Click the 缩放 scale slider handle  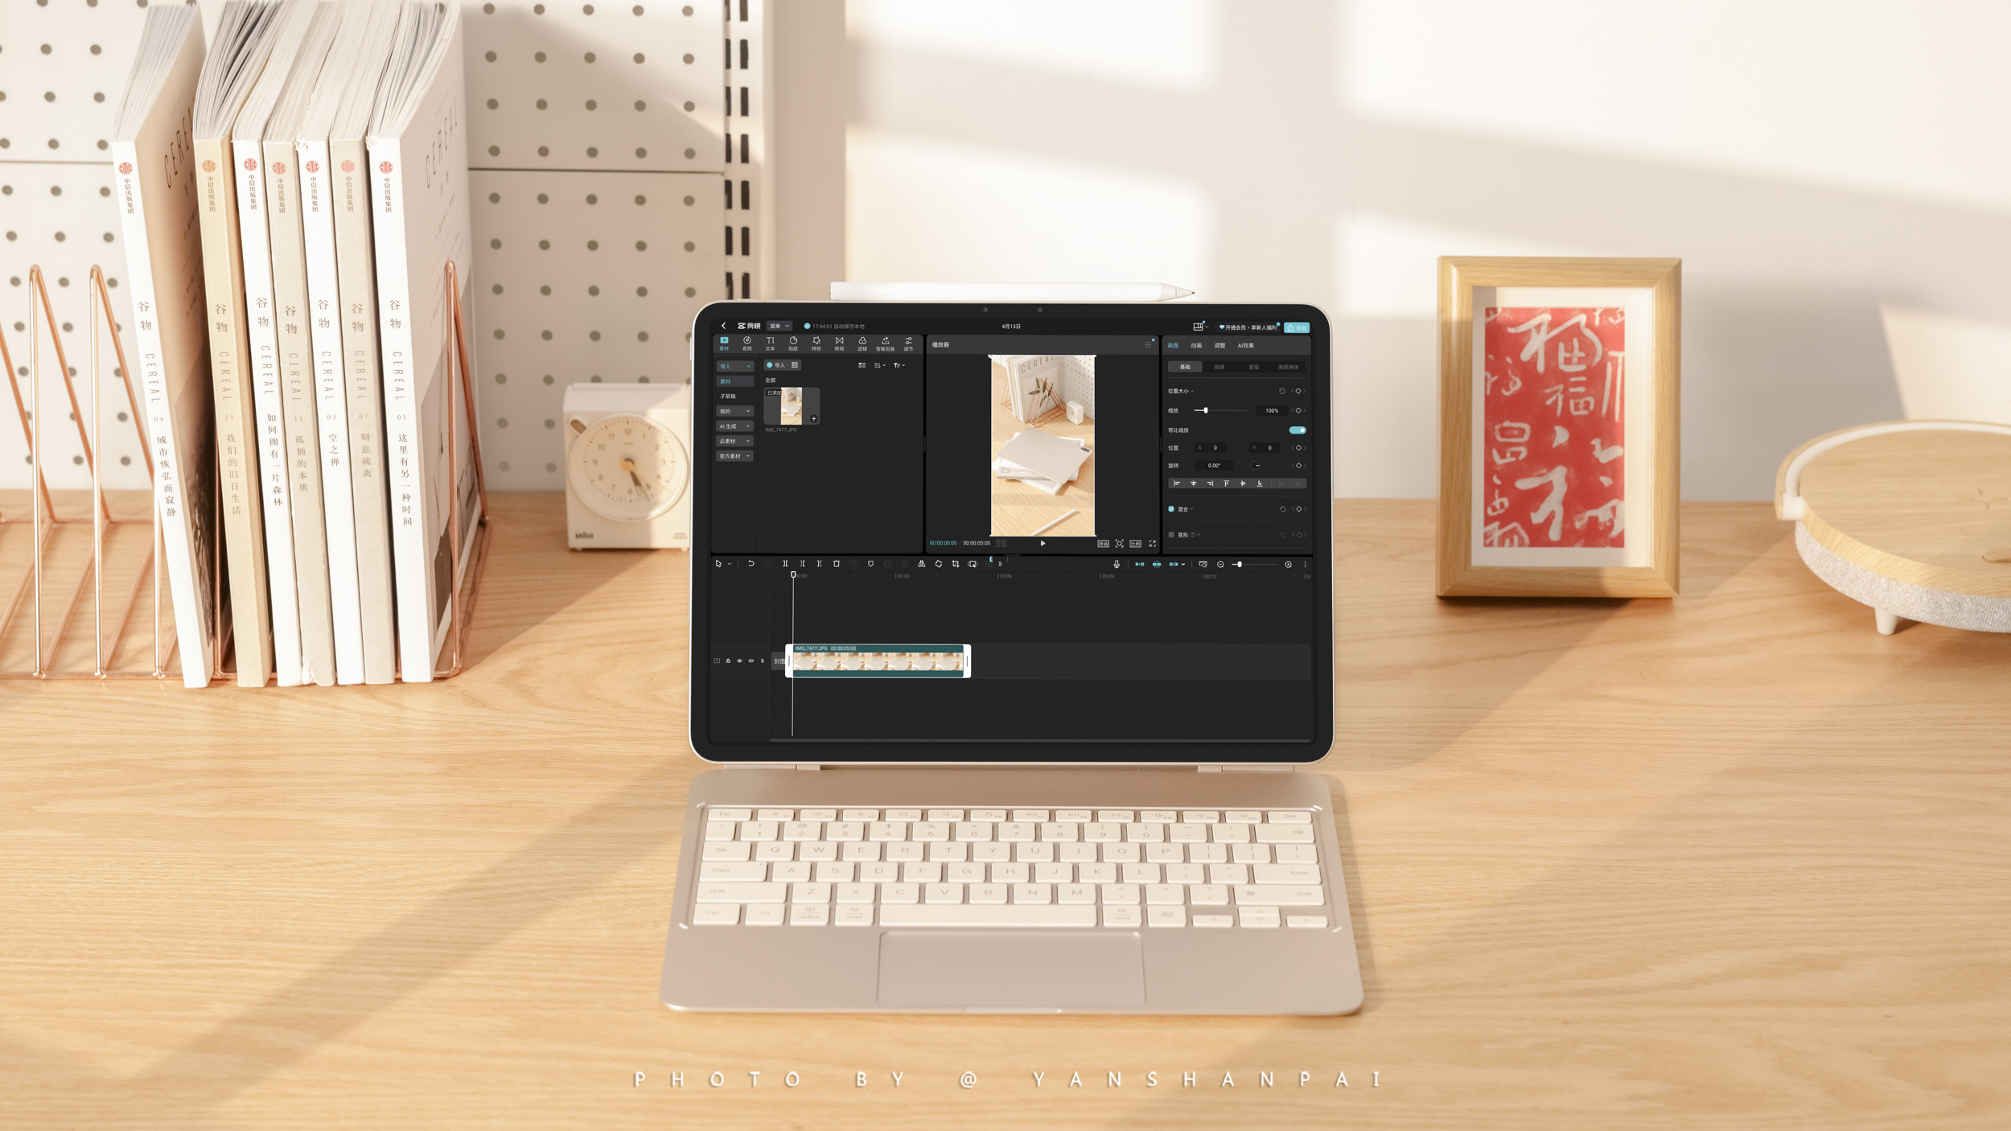click(x=1206, y=411)
